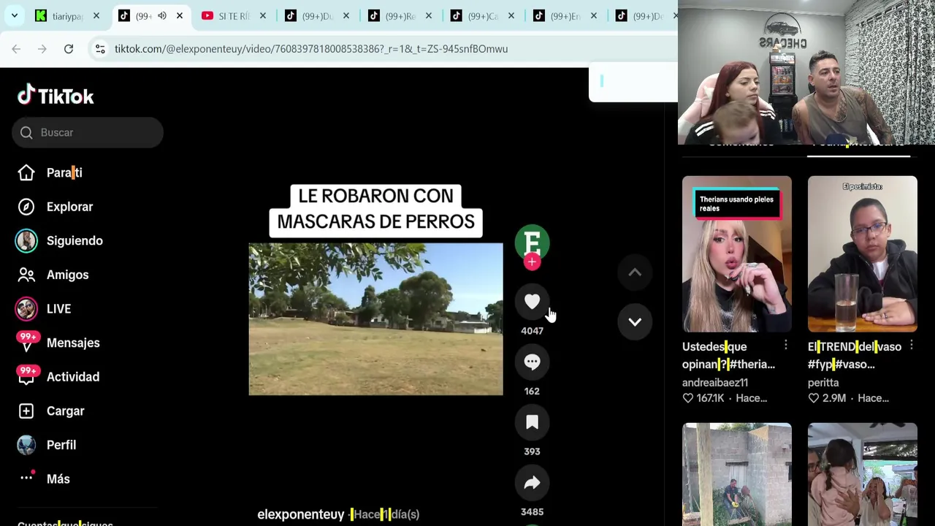Mute the active tab audio icon
The width and height of the screenshot is (935, 526).
click(x=161, y=15)
